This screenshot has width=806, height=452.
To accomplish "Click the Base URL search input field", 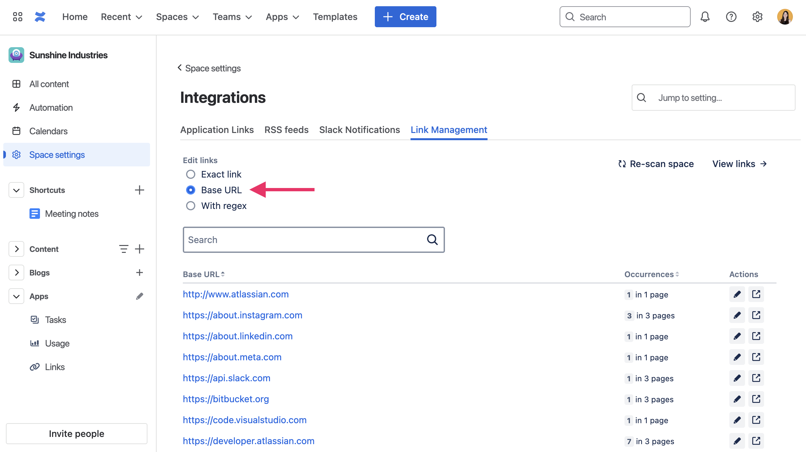I will pos(313,239).
